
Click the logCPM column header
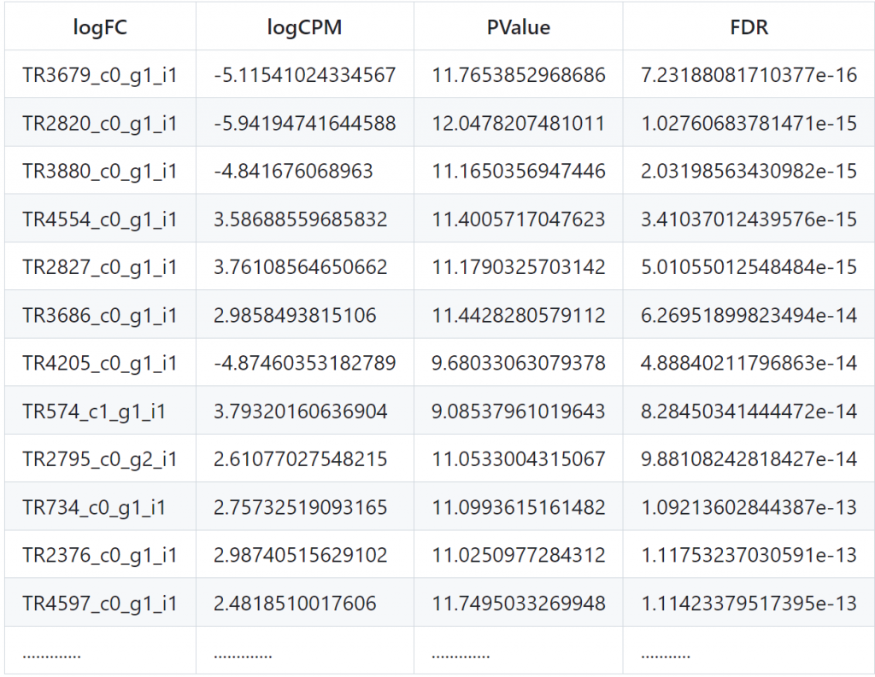click(304, 27)
